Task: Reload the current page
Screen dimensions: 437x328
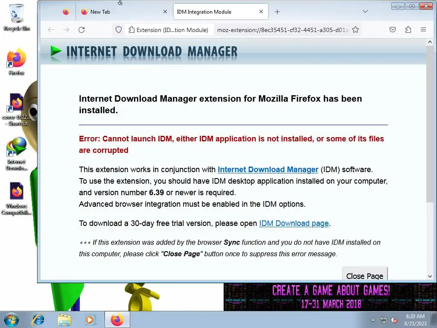Action: click(x=82, y=29)
